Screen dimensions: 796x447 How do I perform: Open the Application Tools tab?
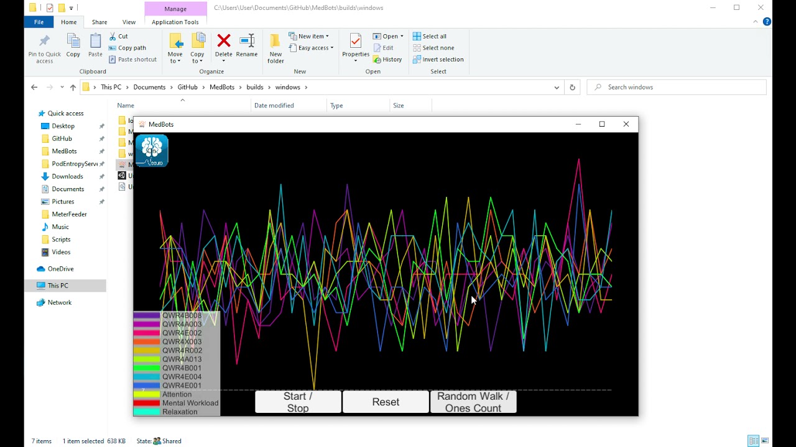[x=175, y=22]
